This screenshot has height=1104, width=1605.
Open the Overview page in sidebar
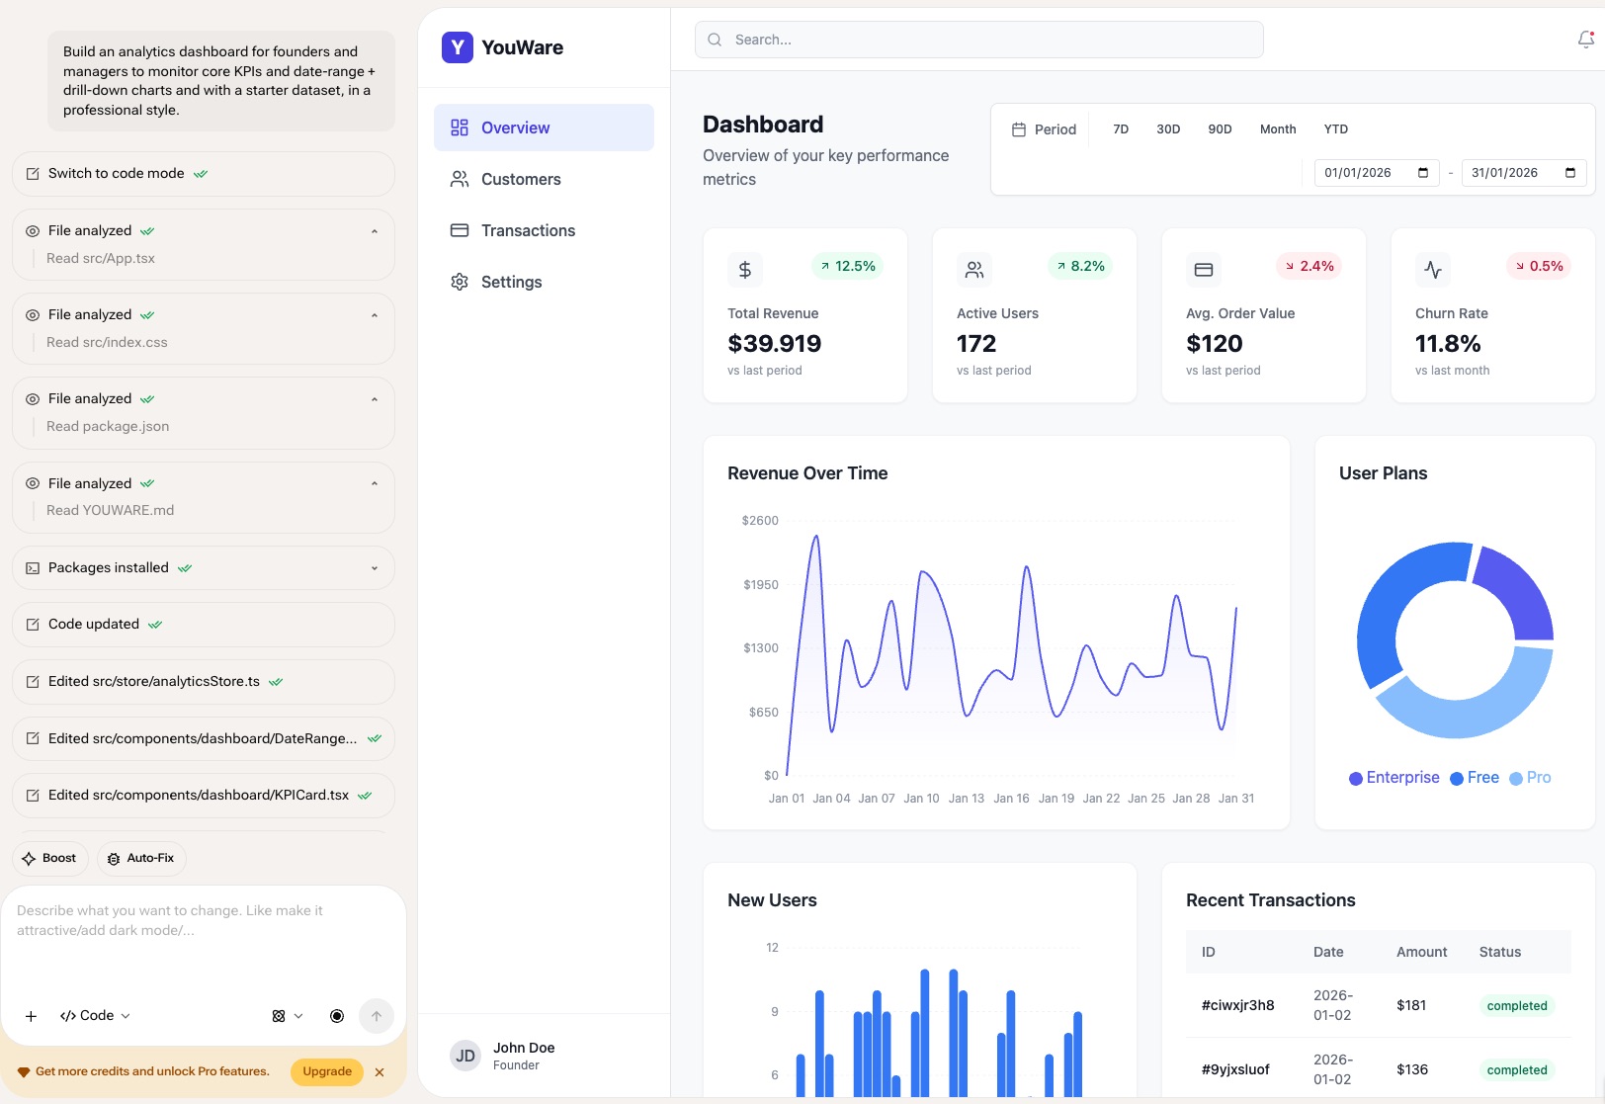[544, 127]
